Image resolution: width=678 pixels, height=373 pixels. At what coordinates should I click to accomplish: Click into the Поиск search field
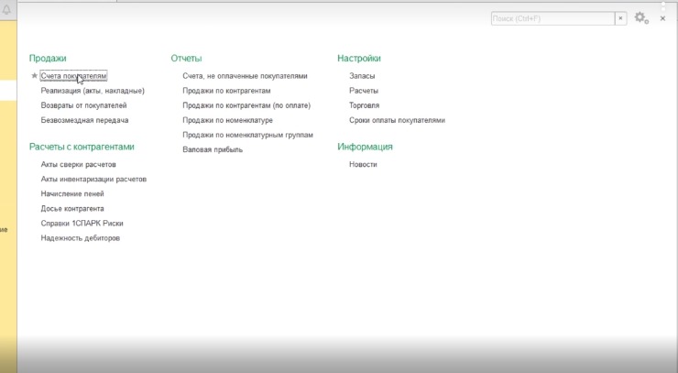pos(552,18)
